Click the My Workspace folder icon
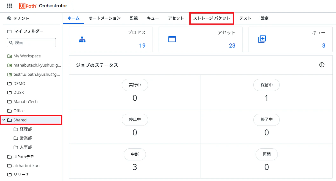This screenshot has height=181, width=336. point(10,56)
